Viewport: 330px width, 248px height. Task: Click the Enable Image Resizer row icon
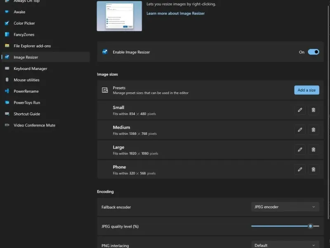pos(105,52)
